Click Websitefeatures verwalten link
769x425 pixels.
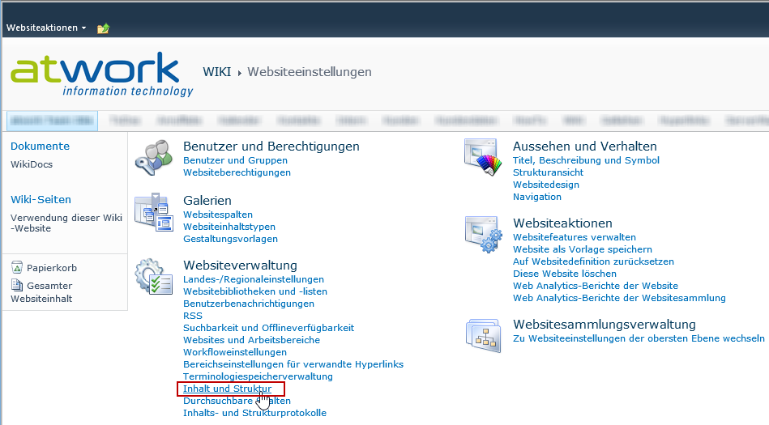574,237
